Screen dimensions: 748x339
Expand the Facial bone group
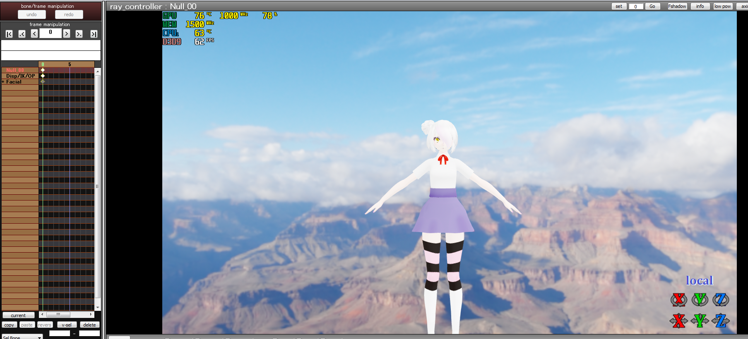pos(3,82)
